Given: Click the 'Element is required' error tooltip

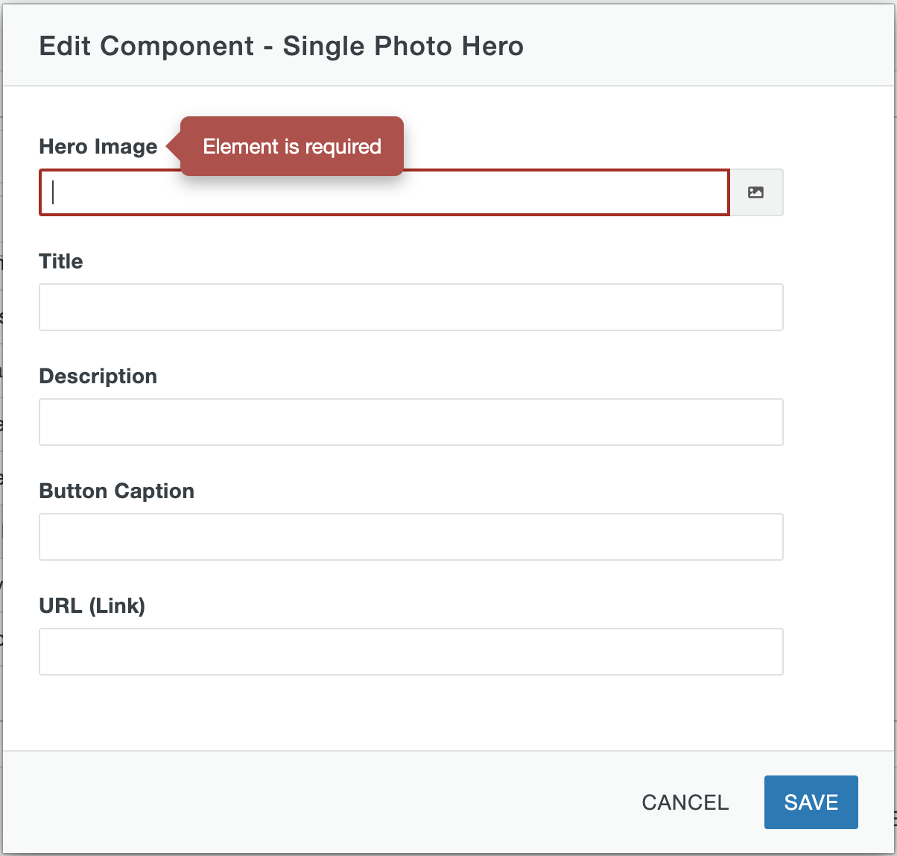Looking at the screenshot, I should 292,147.
